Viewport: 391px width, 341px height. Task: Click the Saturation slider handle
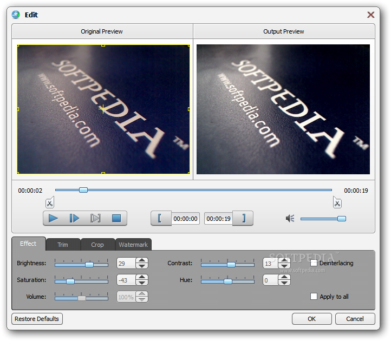tap(70, 281)
